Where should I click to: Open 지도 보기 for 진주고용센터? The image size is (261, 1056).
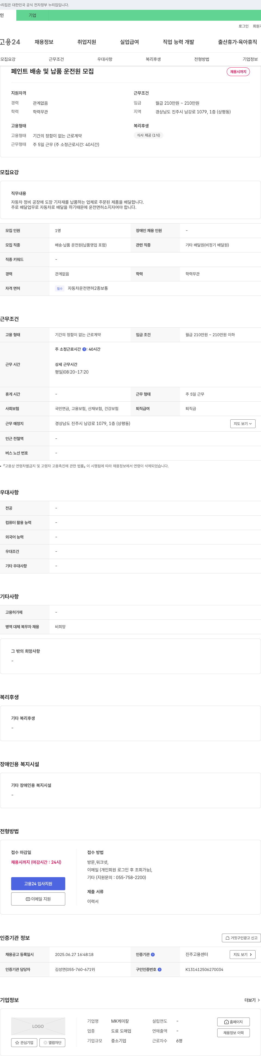(x=243, y=954)
